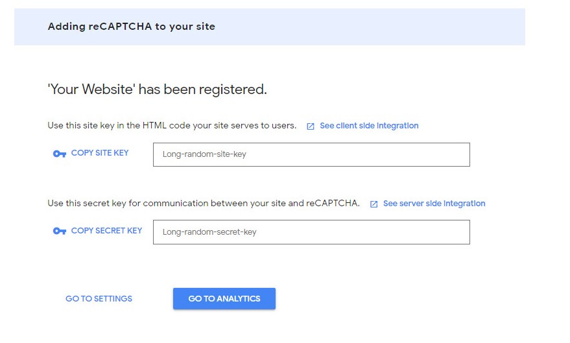Copy the site key using COPY SITE KEY
The height and width of the screenshot is (343, 570).
point(100,153)
